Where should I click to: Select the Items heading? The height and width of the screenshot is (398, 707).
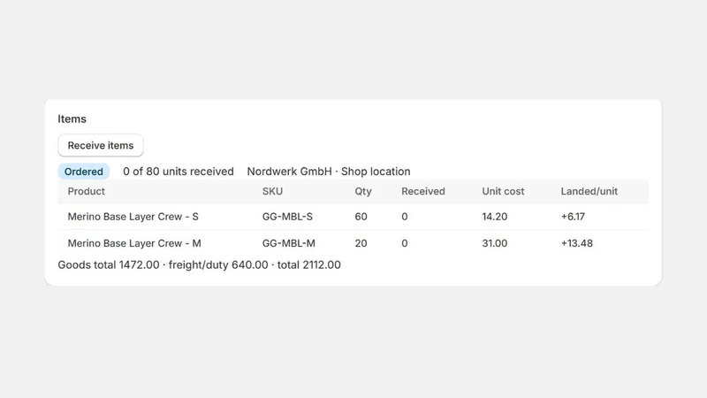tap(72, 119)
